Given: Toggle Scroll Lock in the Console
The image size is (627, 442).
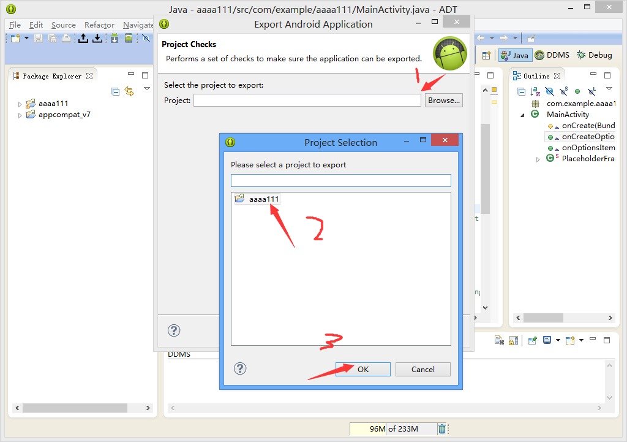Looking at the screenshot, I should (514, 340).
